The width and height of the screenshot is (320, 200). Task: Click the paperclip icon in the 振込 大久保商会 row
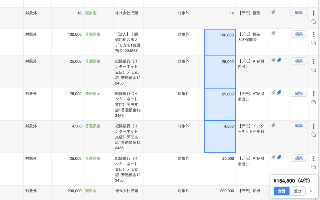[273, 33]
